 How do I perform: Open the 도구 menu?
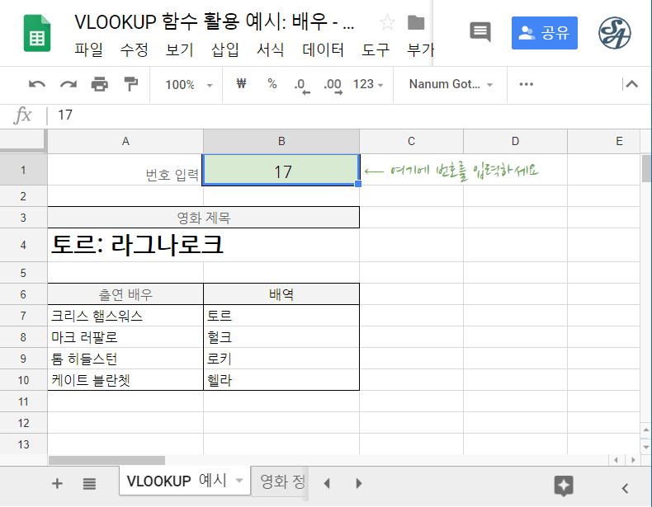[376, 49]
